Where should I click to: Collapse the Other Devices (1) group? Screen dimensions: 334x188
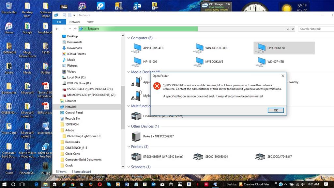(129, 126)
